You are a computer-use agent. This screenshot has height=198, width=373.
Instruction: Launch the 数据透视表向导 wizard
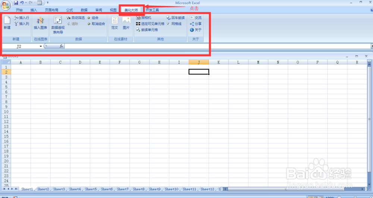[58, 25]
